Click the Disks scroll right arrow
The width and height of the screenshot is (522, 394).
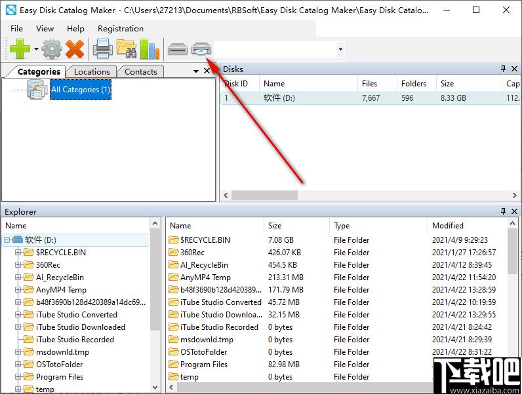(515, 195)
